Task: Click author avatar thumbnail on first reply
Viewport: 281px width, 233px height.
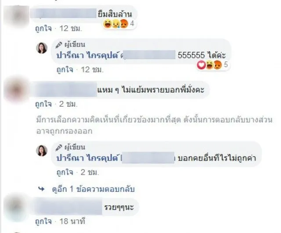Action: (42, 48)
